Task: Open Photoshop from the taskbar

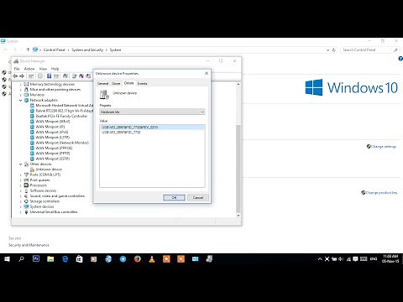Action: tap(36, 258)
